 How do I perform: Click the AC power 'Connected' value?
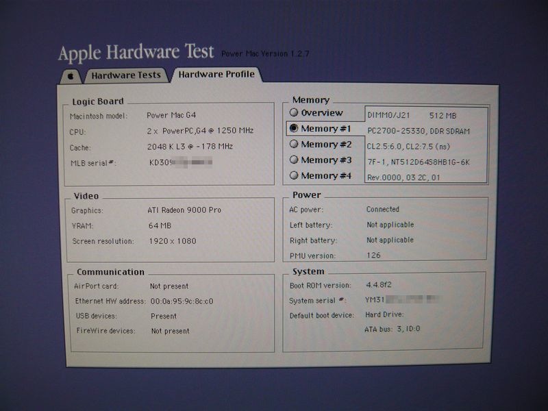pyautogui.click(x=383, y=210)
